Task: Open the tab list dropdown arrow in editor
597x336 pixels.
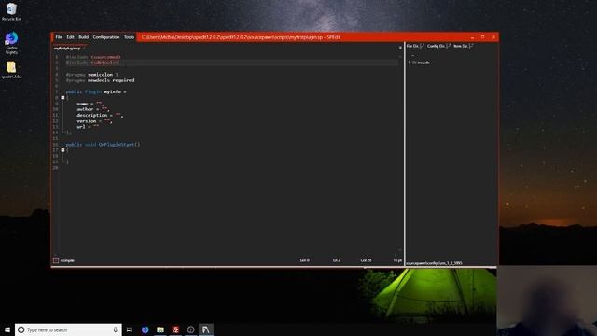Action: coord(400,48)
